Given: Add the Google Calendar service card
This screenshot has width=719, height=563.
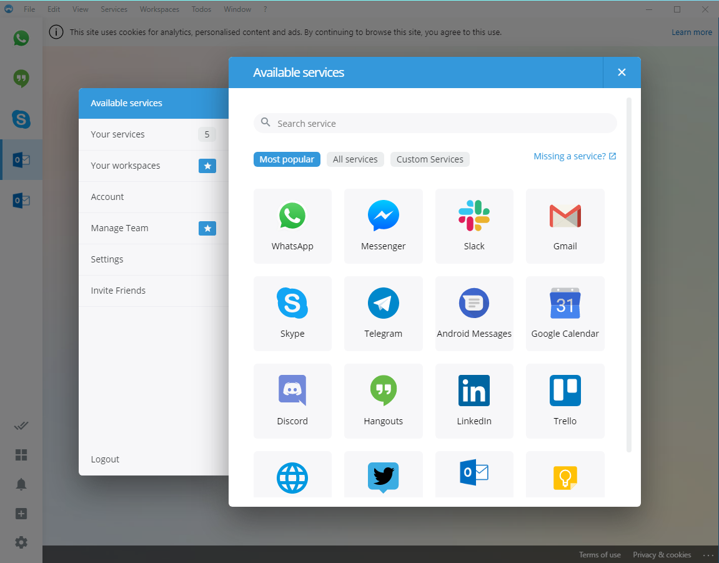Looking at the screenshot, I should [x=565, y=314].
